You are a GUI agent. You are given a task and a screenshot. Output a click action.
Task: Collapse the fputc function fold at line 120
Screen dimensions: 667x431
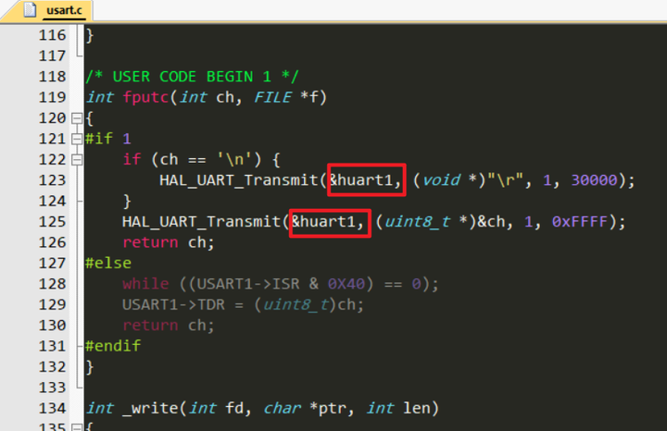point(77,118)
